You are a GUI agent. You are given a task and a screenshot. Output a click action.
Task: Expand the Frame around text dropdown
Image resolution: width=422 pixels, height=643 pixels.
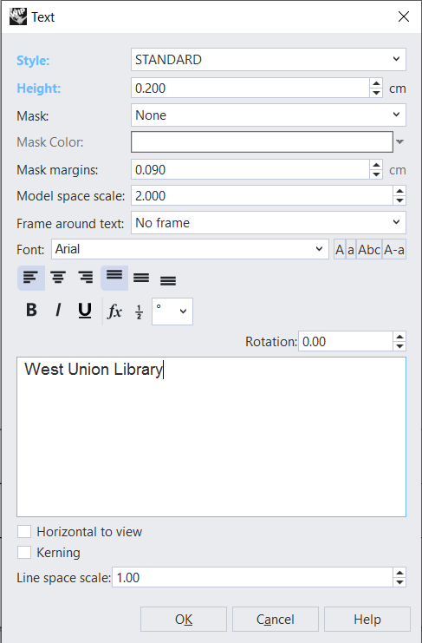268,223
